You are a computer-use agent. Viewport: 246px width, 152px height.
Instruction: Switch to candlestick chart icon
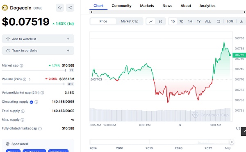160,21
